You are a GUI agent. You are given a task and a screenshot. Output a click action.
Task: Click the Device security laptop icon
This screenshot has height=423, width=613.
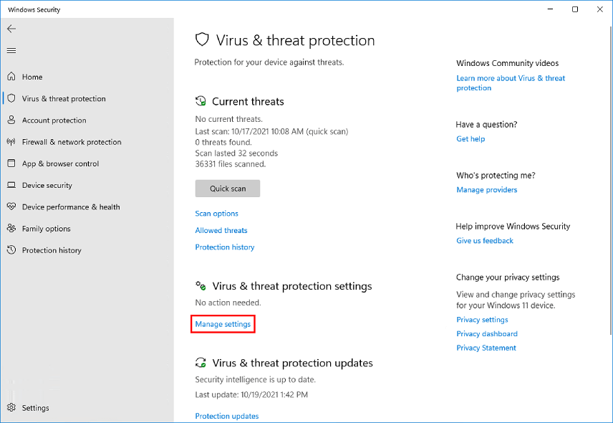point(11,185)
